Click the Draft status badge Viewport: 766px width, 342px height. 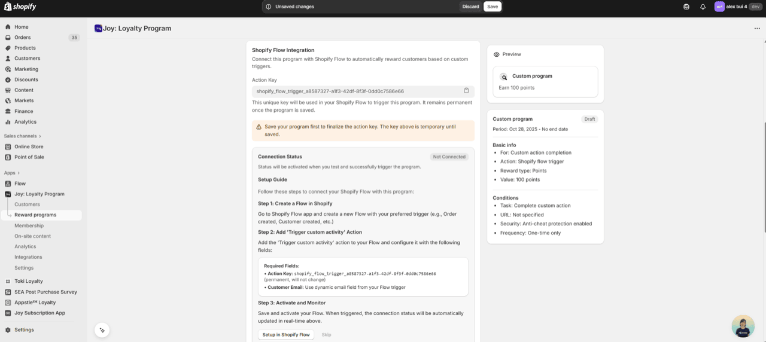[589, 119]
